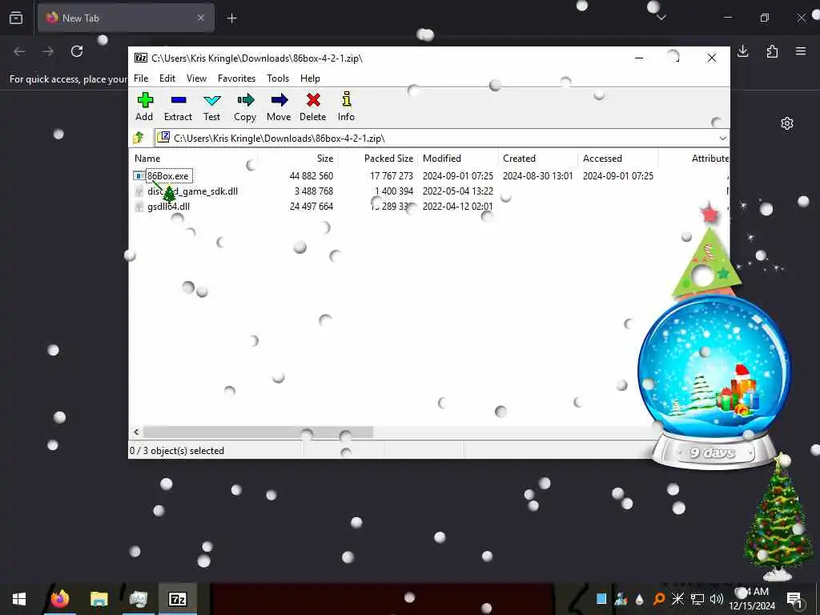Click packed size 17 767 273
Screen dimensions: 820x615
click(391, 176)
